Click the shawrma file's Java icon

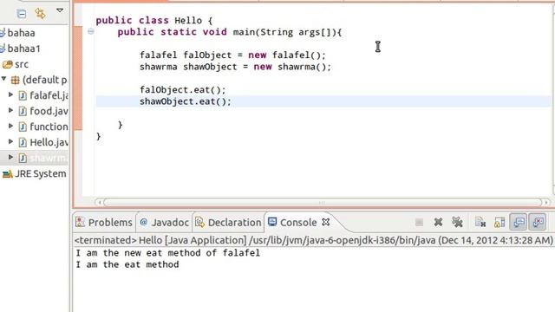coord(23,158)
